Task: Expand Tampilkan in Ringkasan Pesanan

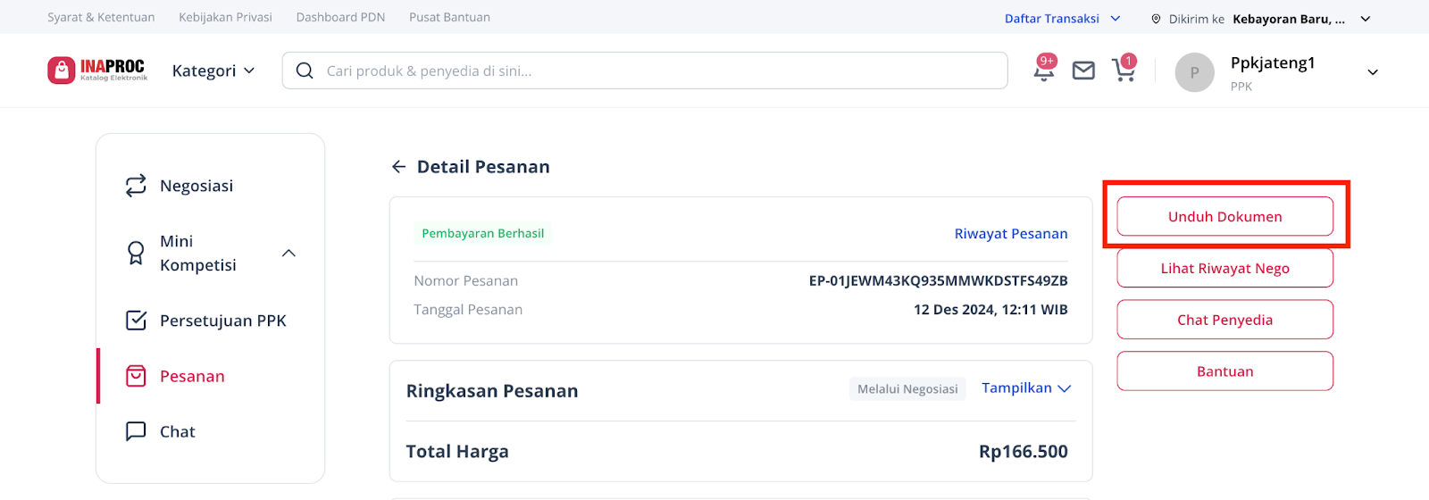Action: [1026, 388]
